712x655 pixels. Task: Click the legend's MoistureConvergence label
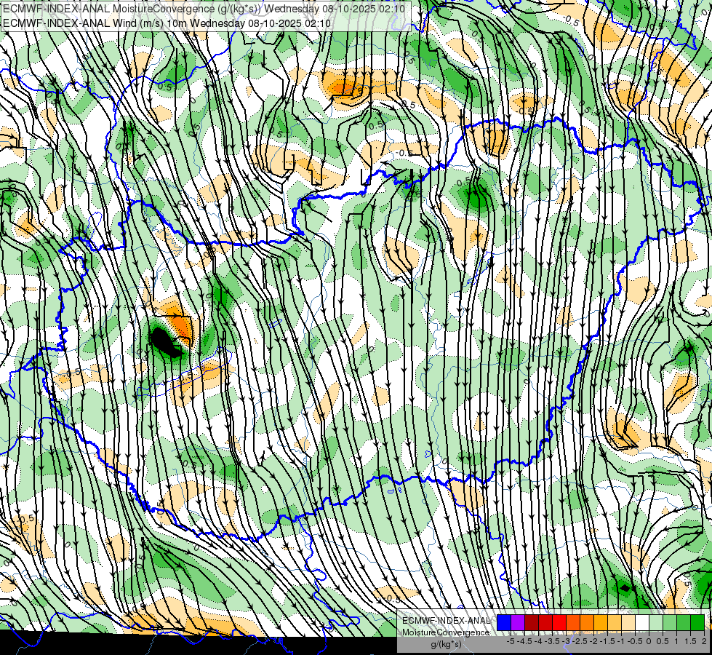click(x=446, y=632)
